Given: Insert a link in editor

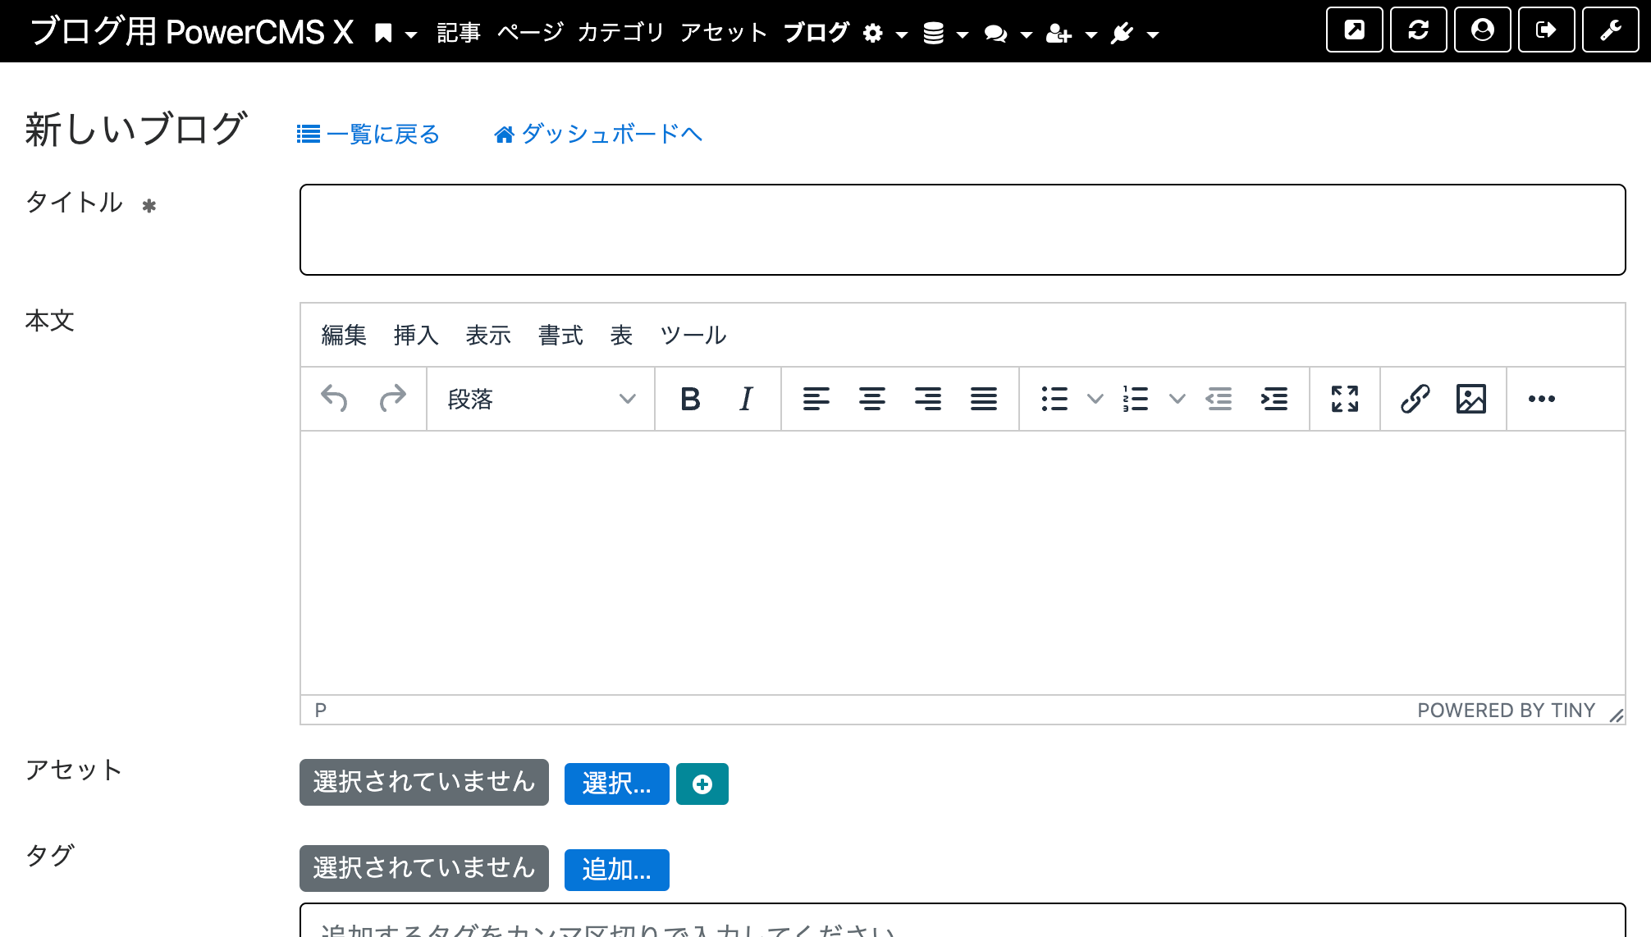Looking at the screenshot, I should pos(1415,399).
